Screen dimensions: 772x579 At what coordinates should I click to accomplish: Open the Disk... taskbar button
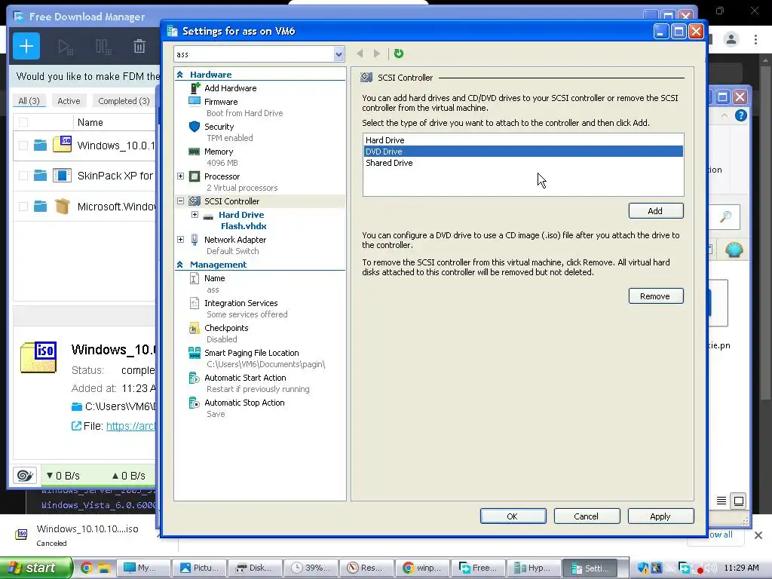click(255, 568)
